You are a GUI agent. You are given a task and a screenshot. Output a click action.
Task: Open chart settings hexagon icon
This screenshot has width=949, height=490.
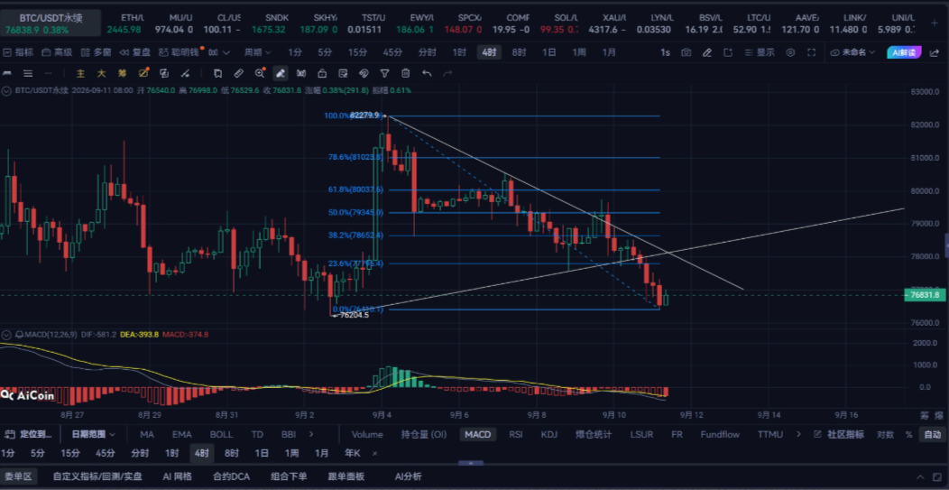tap(790, 52)
